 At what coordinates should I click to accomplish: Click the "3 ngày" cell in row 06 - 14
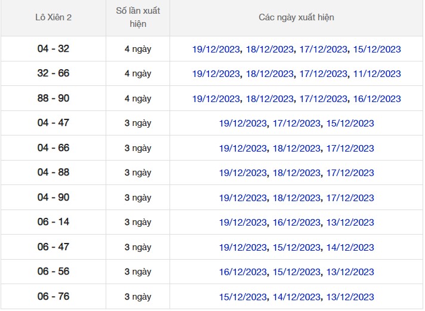[x=138, y=223]
